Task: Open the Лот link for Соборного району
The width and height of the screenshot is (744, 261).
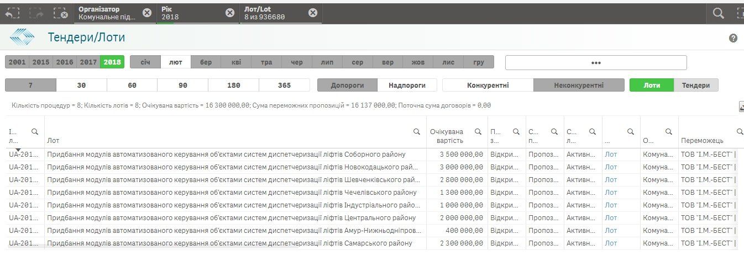Action: click(611, 155)
